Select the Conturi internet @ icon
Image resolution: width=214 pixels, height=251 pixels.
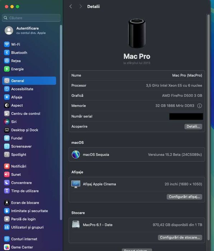pyautogui.click(x=7, y=239)
